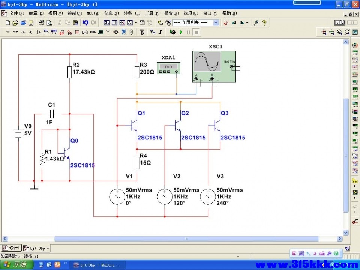The image size is (360, 270).
Task: Click the Stop simulation button
Action: point(196,32)
